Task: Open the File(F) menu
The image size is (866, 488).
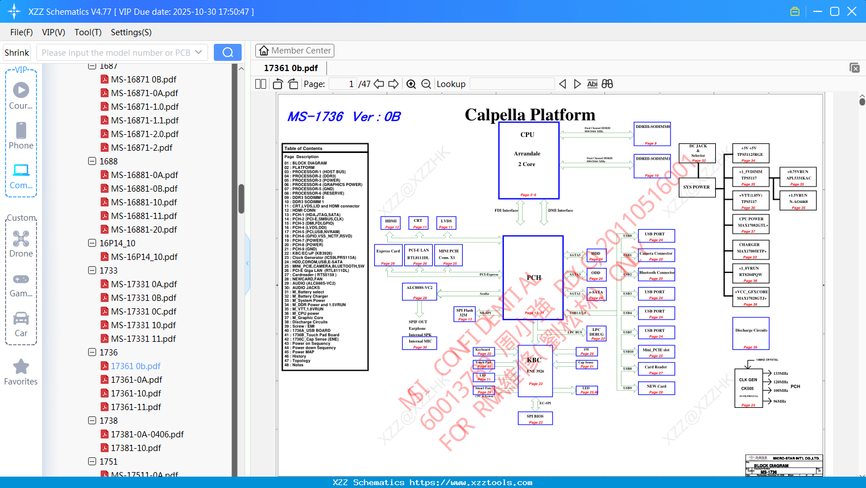Action: pyautogui.click(x=22, y=32)
